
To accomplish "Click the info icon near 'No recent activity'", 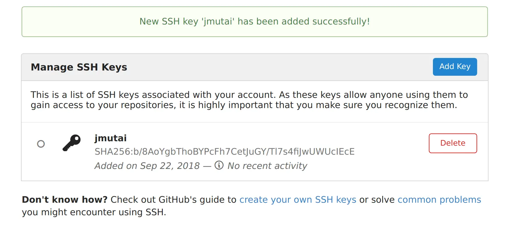I will (218, 165).
